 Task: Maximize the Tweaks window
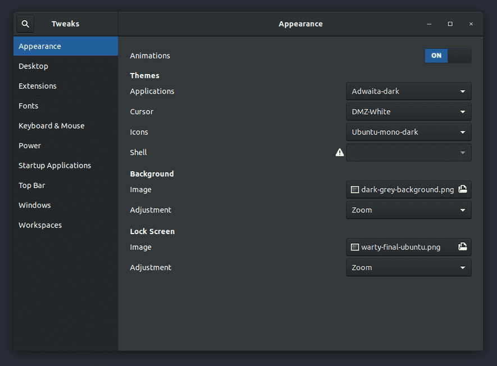(x=450, y=24)
